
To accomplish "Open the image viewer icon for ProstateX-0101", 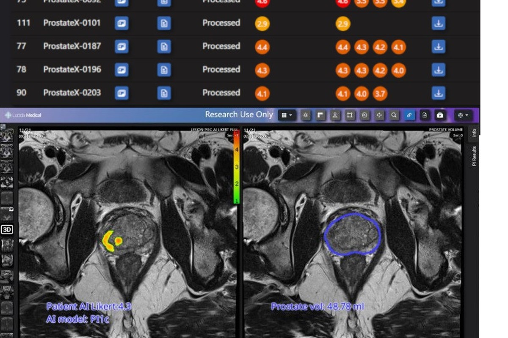I will (122, 23).
